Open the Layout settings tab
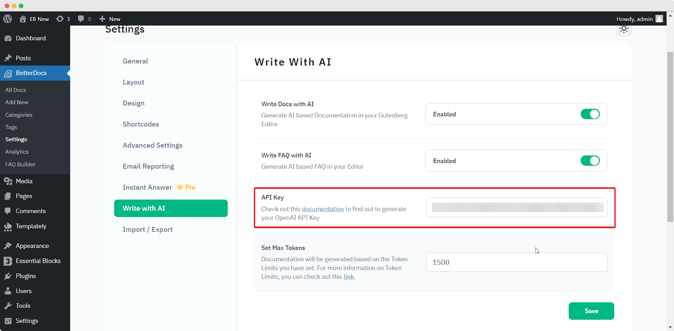The image size is (674, 331). click(x=134, y=82)
